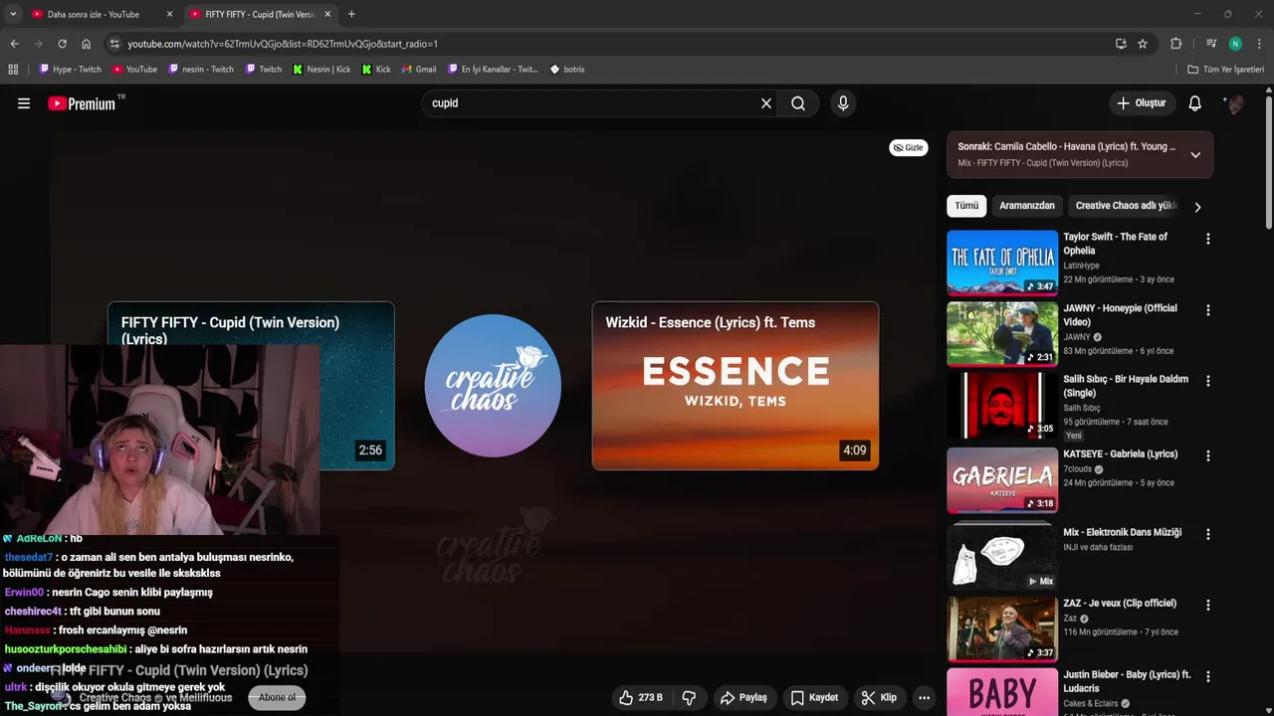This screenshot has width=1274, height=716.
Task: Open botrix bookmark
Action: [x=567, y=70]
